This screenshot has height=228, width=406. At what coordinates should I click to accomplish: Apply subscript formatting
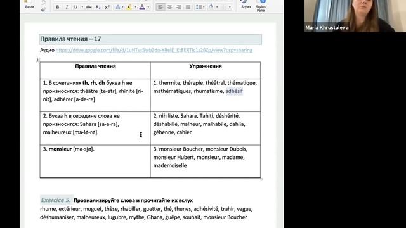point(98,7)
